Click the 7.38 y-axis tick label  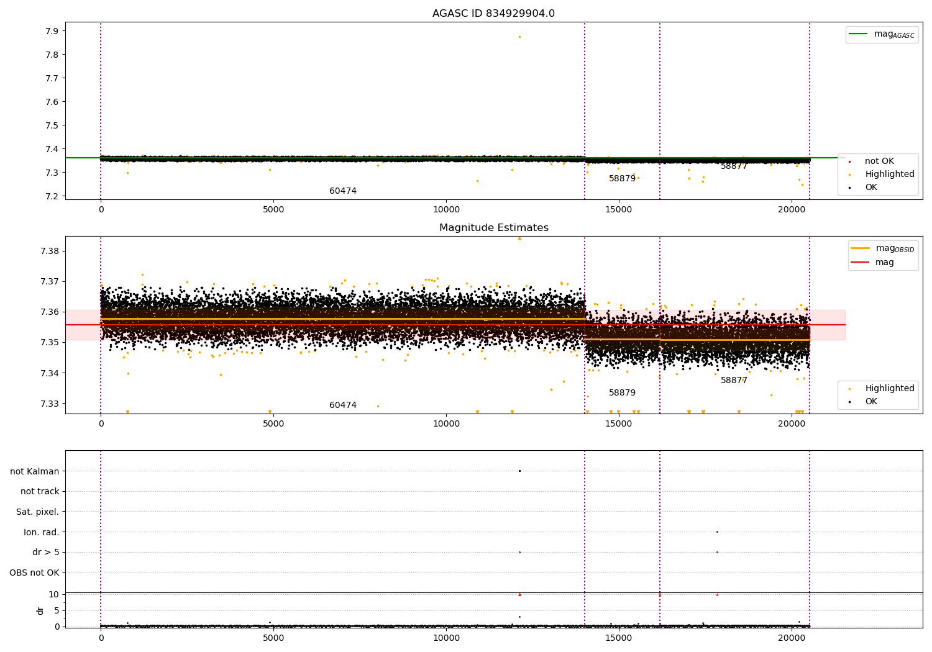click(50, 251)
